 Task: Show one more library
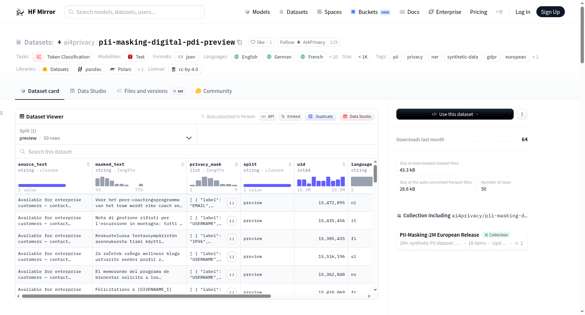pos(140,69)
